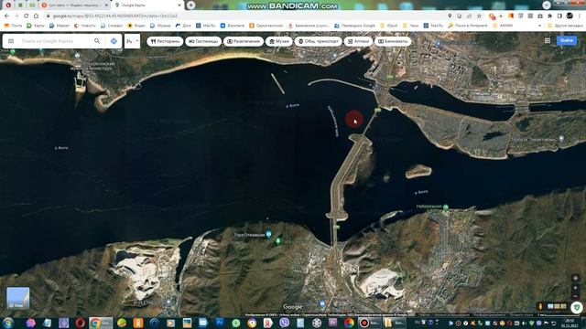Filter map by Аптеки chip

coord(358,41)
